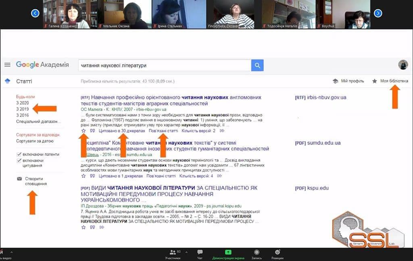Viewport: 413px width, 261px height.
Task: Expand more arrows under ВИДИ ЧИТАННЯ result
Action: [x=102, y=227]
